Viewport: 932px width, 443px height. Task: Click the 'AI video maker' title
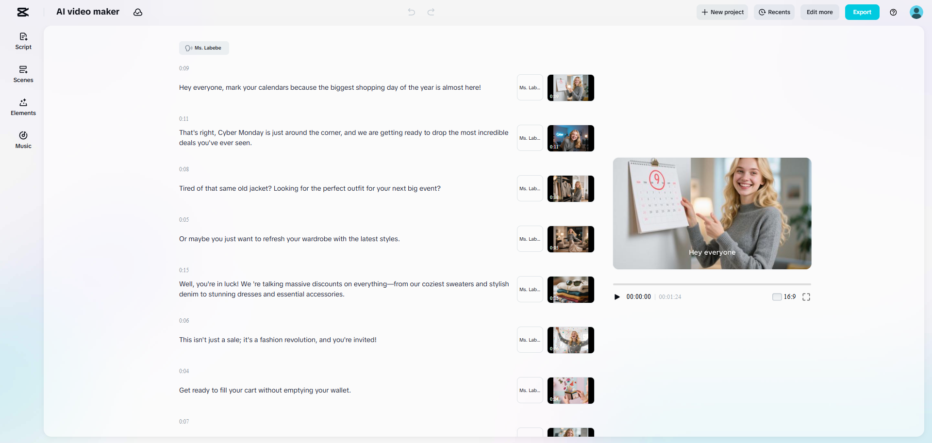pyautogui.click(x=88, y=12)
